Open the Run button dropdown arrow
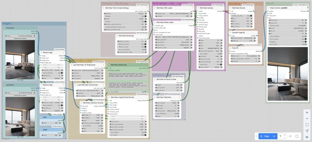Viewport: 312px width, 142px height. 274,136
